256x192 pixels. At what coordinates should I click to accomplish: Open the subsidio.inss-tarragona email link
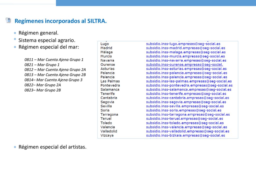[x=188, y=114]
